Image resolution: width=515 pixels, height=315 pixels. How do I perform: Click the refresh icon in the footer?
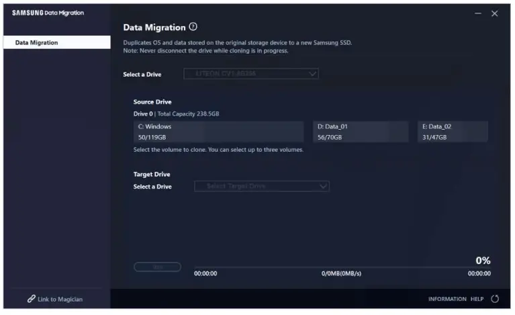(x=495, y=299)
